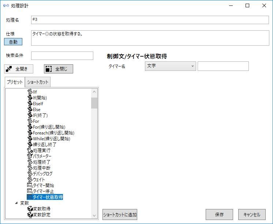Click the 処理実行 item icon

[x=30, y=150]
